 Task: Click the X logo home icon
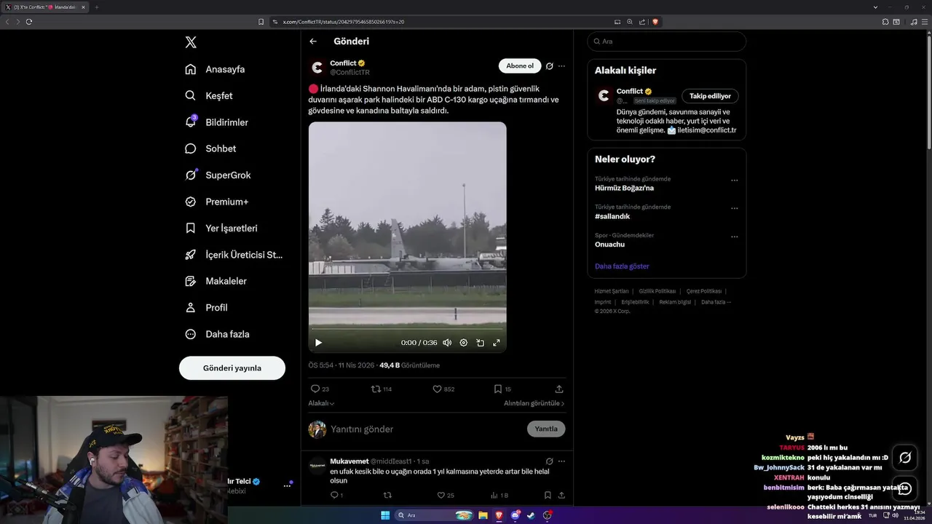(191, 42)
